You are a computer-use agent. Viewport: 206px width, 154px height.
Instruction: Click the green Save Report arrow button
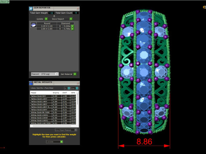coord(71,19)
